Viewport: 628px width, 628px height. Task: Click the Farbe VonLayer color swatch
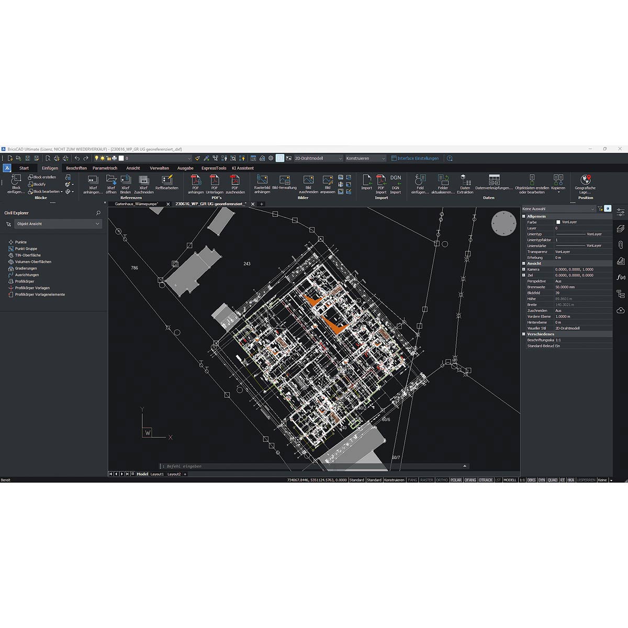tap(558, 222)
